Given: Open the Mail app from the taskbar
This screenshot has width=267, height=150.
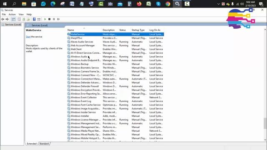Looking at the screenshot, I should 120,4.
